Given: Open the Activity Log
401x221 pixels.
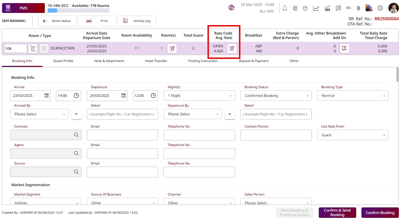Looking at the screenshot, I should click(137, 21).
